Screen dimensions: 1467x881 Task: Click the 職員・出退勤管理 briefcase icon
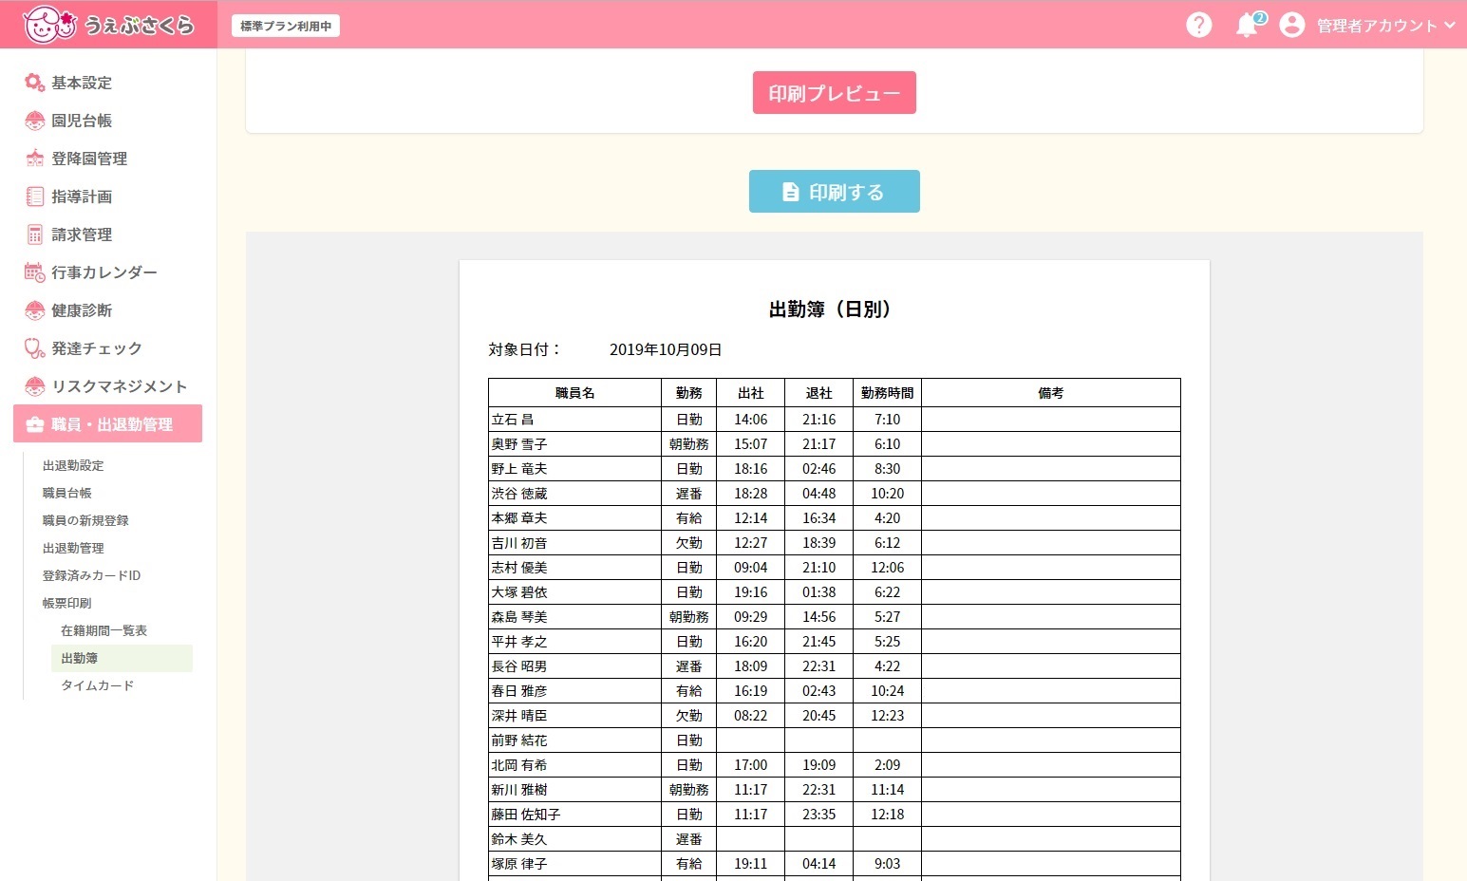[34, 424]
